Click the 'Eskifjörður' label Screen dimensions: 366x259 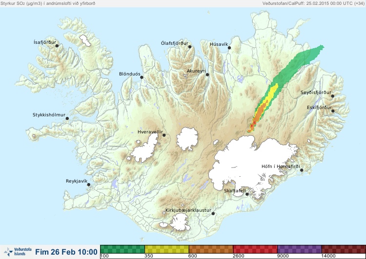click(x=319, y=108)
